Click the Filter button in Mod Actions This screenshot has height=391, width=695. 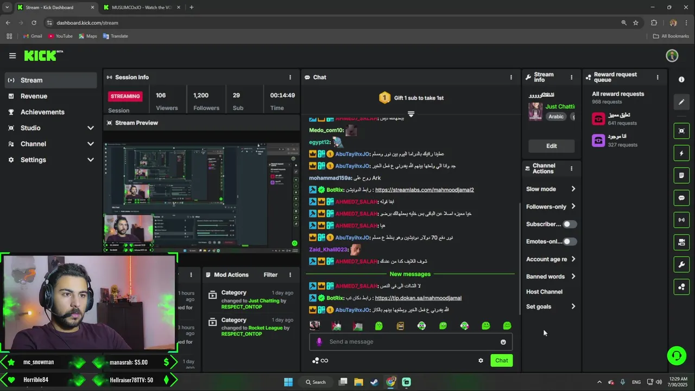point(270,275)
